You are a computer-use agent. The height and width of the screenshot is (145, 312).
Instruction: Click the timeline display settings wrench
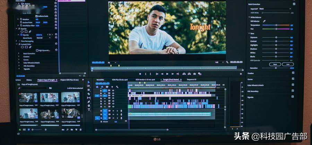point(117,87)
